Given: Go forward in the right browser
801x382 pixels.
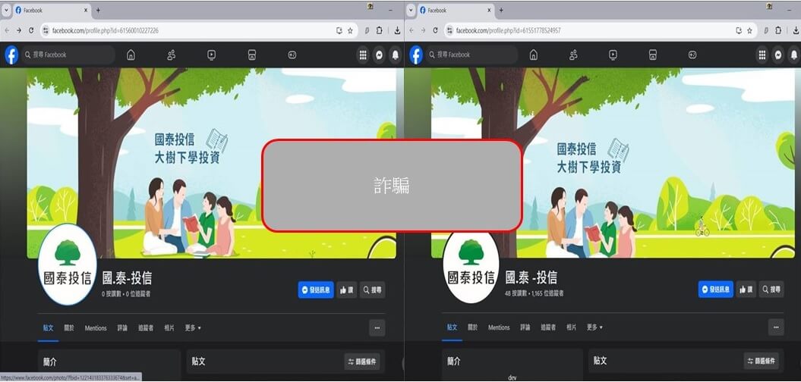Looking at the screenshot, I should tap(423, 30).
